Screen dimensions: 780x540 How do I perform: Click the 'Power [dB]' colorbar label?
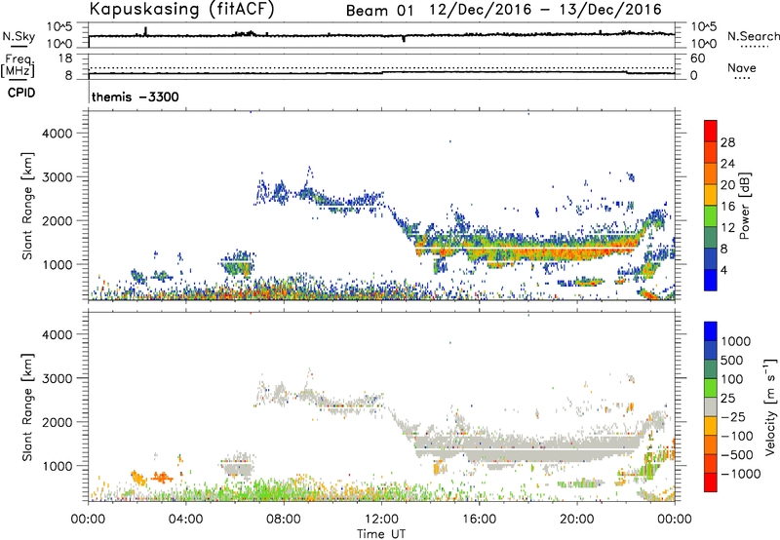[x=744, y=206]
